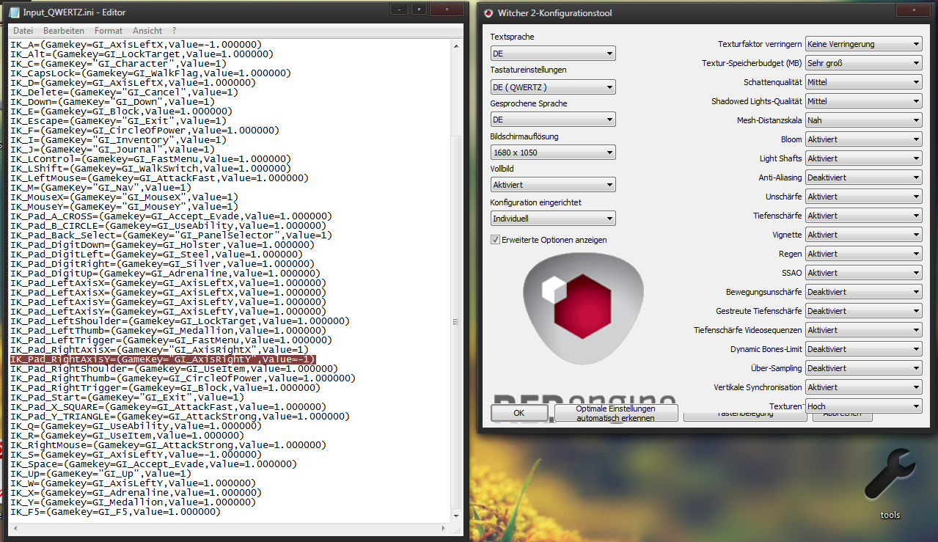Open the Datei menu in Editor
The image size is (938, 542).
23,31
